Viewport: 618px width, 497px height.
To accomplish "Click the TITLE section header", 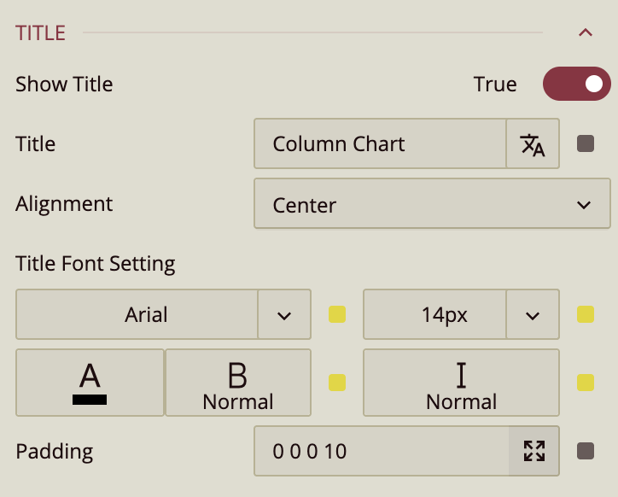I will 41,33.
